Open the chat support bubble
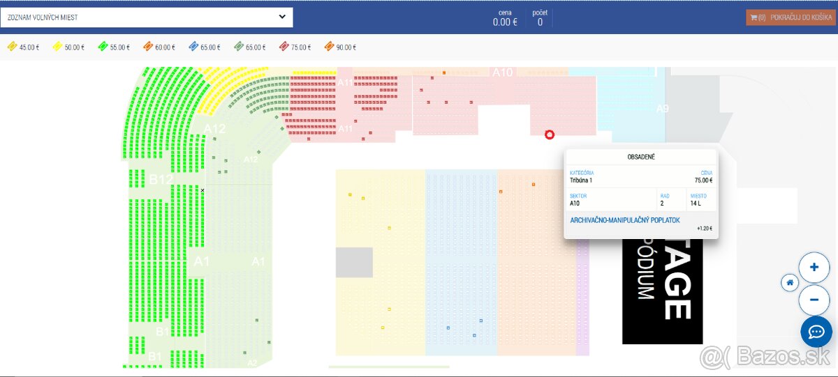This screenshot has width=838, height=377. 816,332
